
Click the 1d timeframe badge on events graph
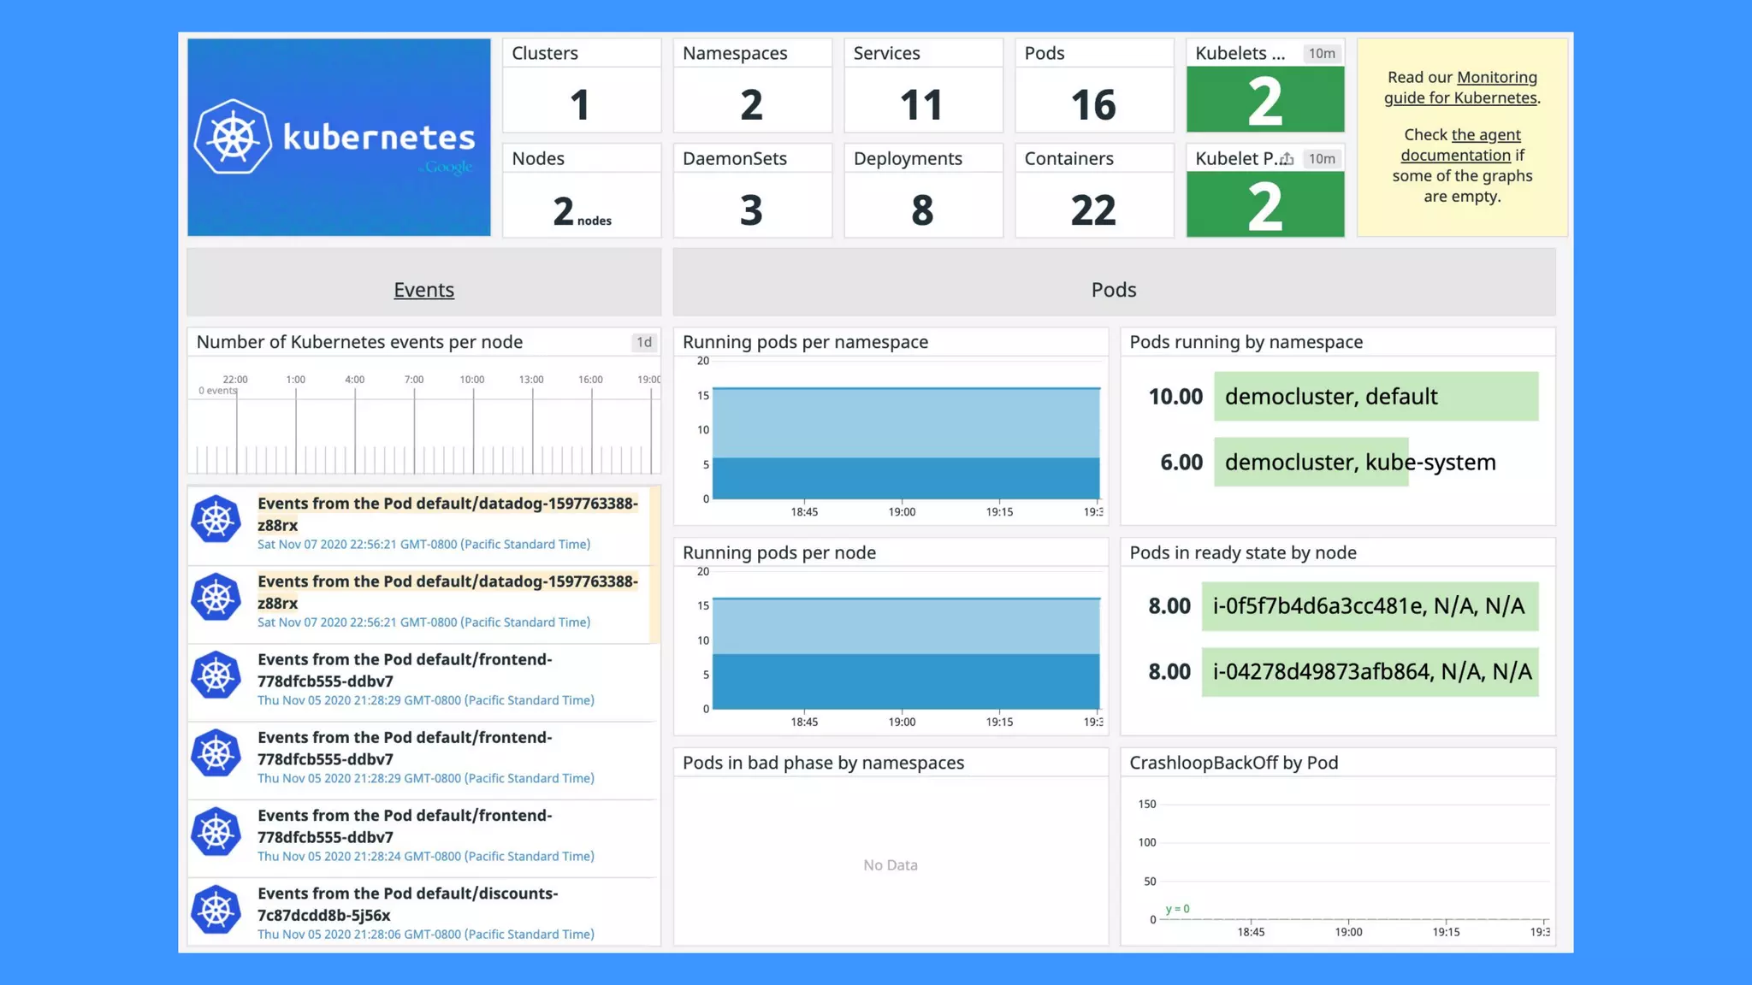(x=644, y=342)
